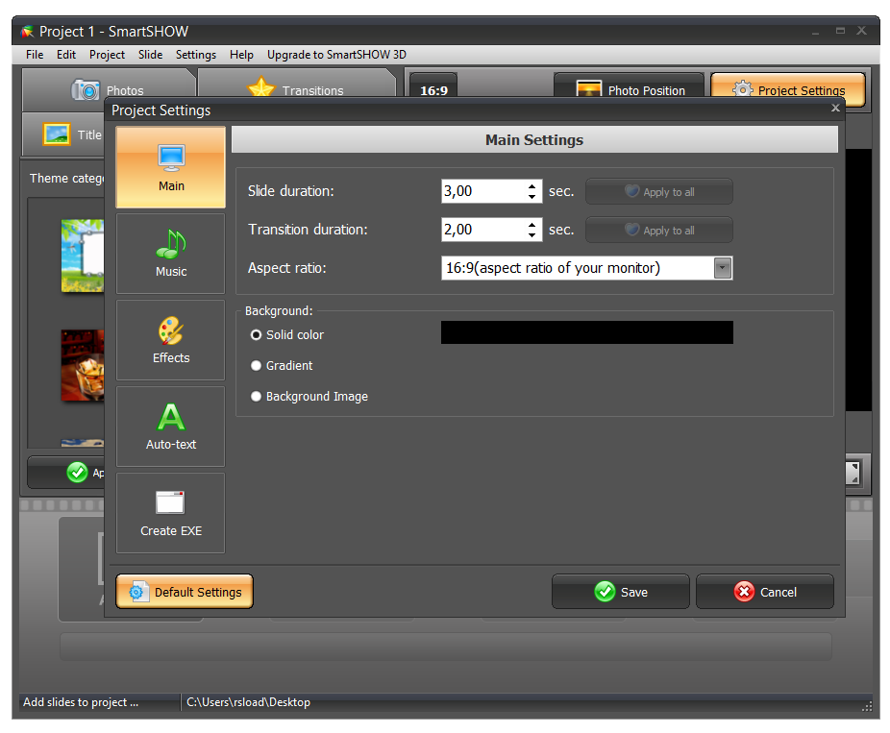Viewport: 890px width, 733px height.
Task: Select the whiskey glass theme thumbnail
Action: pos(83,365)
